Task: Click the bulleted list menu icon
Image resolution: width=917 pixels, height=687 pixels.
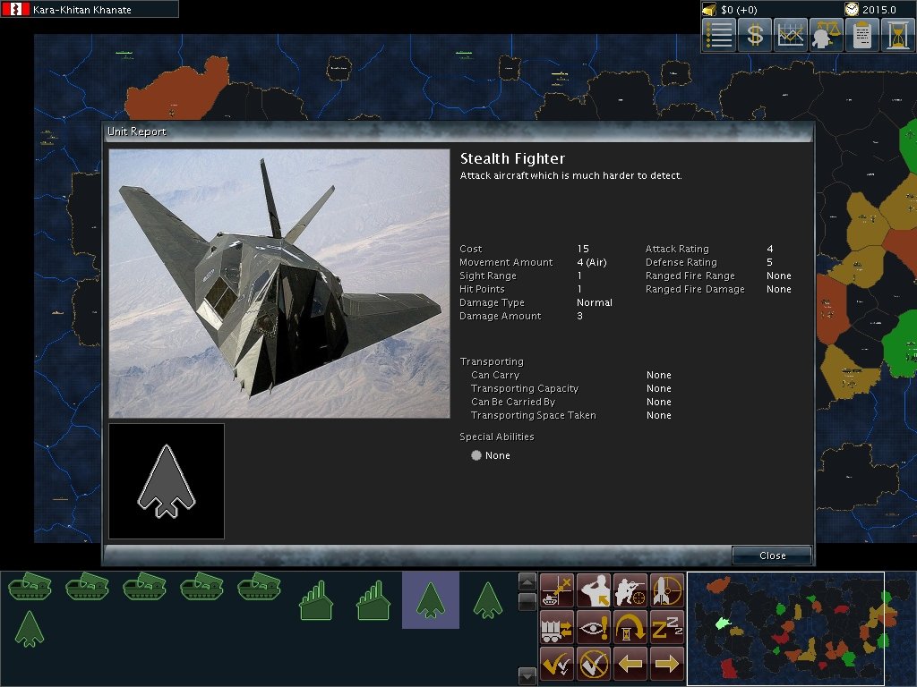Action: point(719,35)
